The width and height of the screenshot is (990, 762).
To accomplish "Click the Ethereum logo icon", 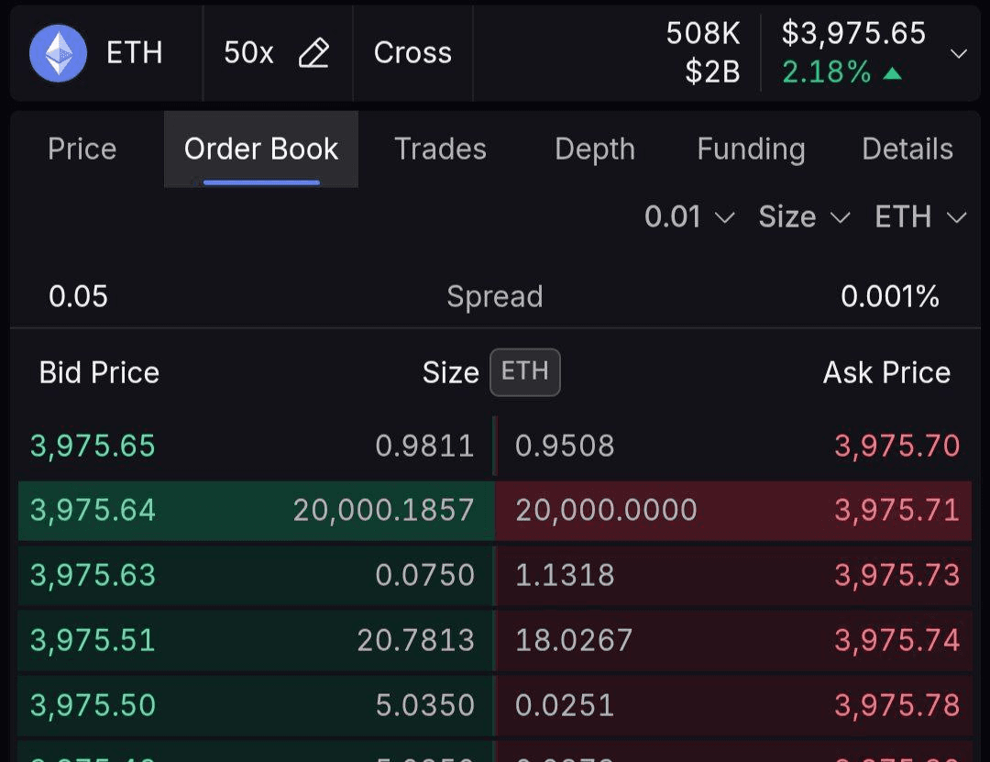I will tap(59, 53).
